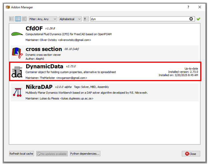Viewport: 209px width, 166px height.
Task: Click the green checkmark beside the search field
Action: (x=198, y=19)
